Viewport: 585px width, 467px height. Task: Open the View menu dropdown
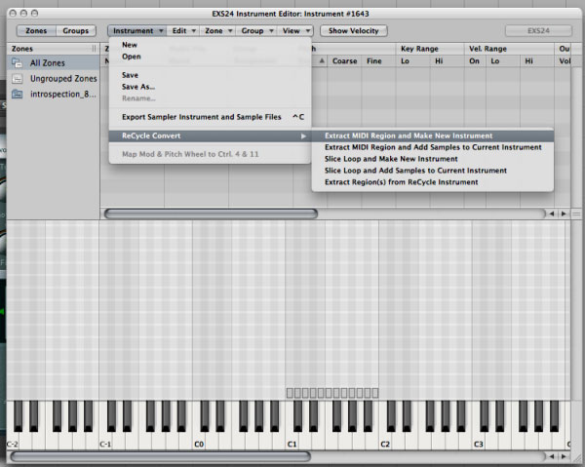(x=295, y=30)
